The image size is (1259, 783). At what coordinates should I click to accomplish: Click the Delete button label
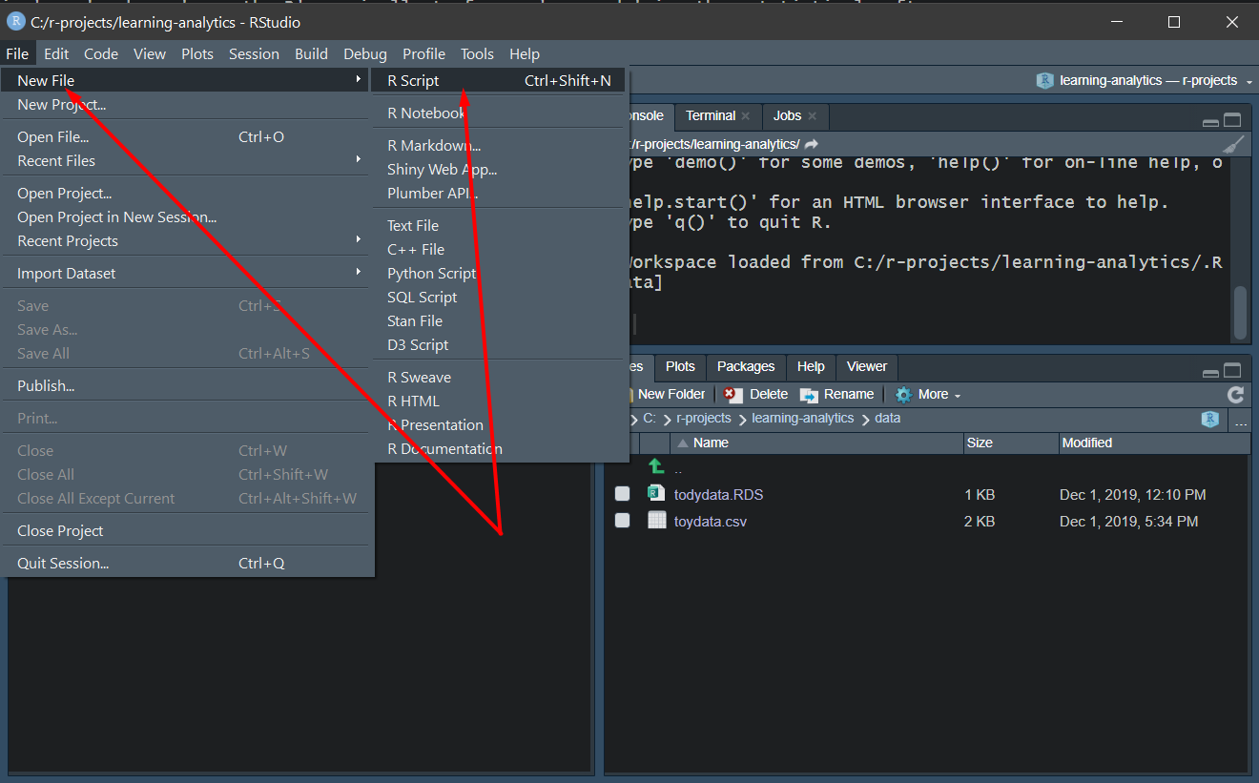(x=769, y=395)
